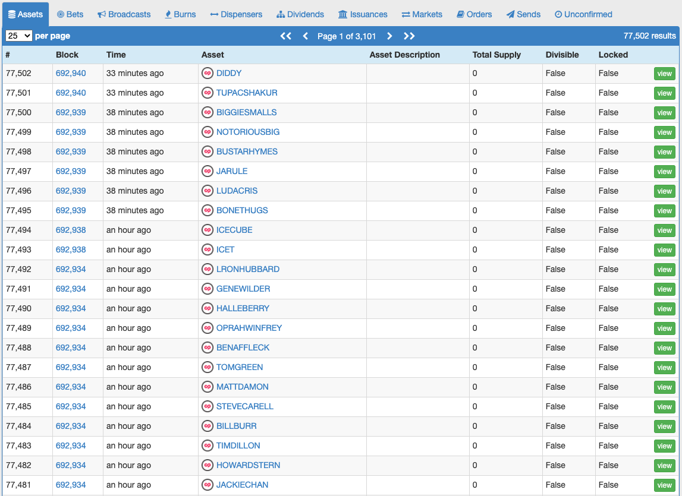Click view button for BIGGIESMALLS

coord(664,113)
